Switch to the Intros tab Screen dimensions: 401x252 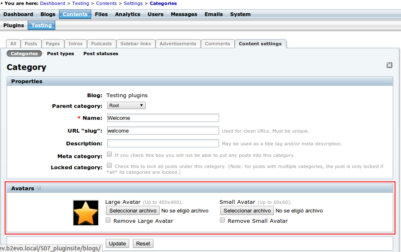[x=75, y=44]
